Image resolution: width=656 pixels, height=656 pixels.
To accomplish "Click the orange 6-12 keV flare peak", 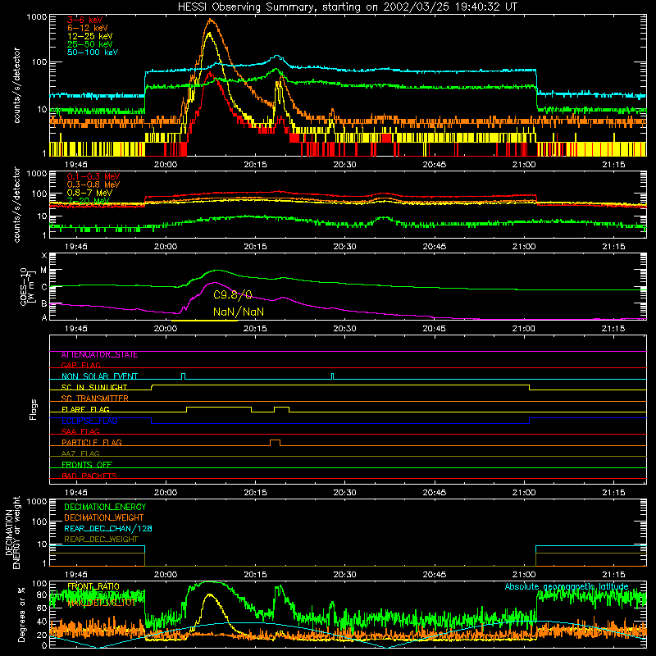I will coord(211,20).
